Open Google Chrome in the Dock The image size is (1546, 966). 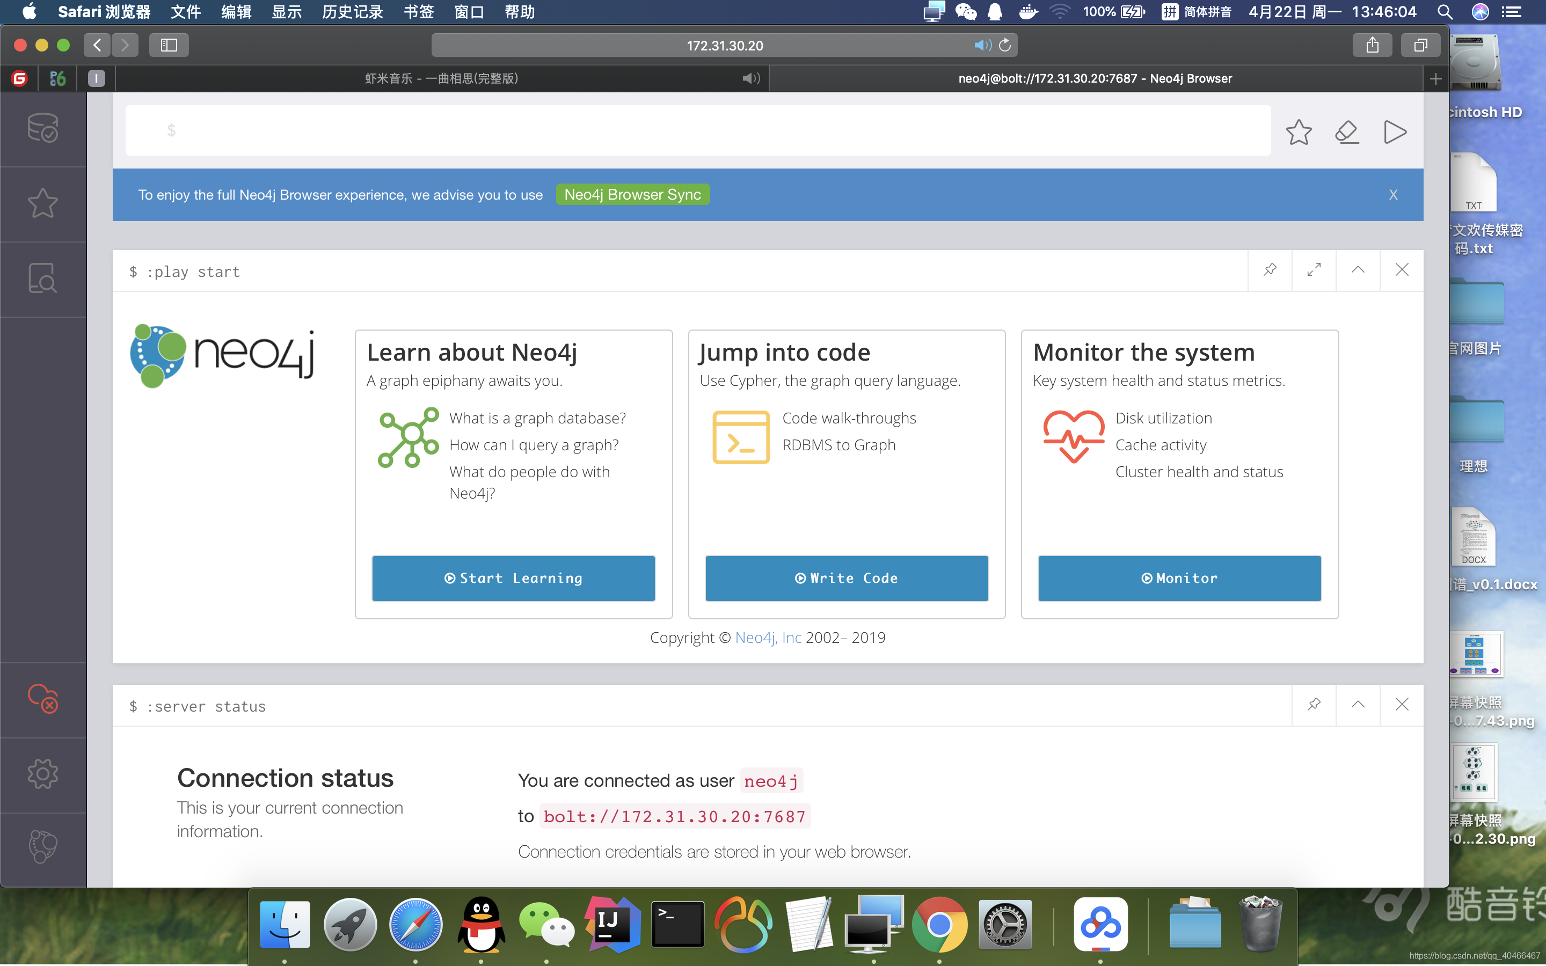click(x=939, y=924)
